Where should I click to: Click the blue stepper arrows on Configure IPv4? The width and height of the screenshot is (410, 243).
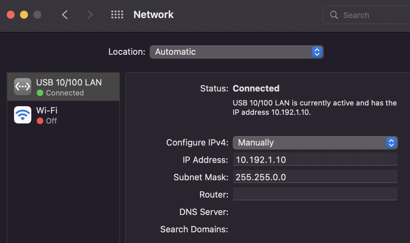point(391,143)
